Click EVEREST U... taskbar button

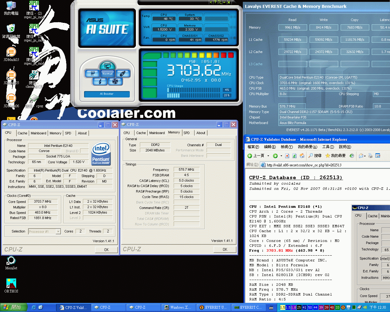tap(214, 307)
